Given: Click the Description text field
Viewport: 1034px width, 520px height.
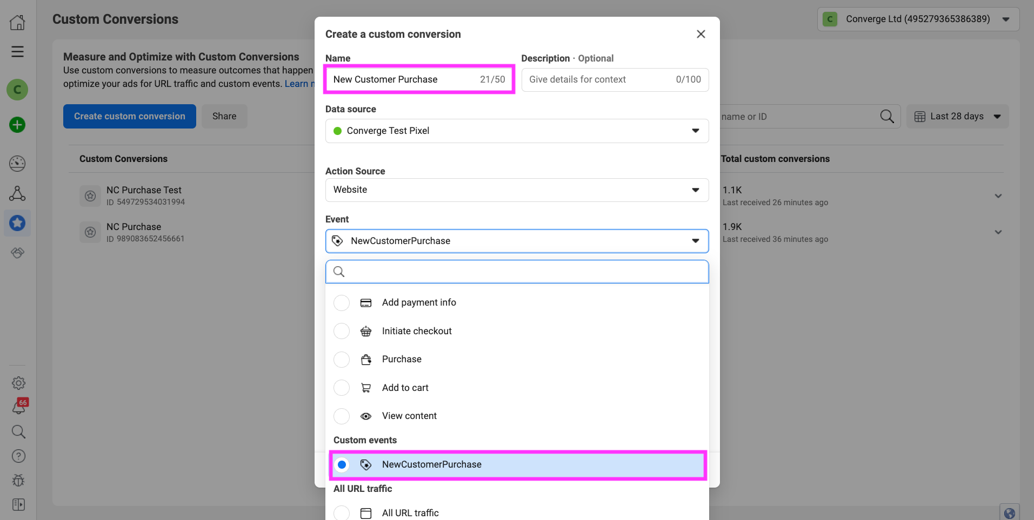Looking at the screenshot, I should tap(600, 80).
